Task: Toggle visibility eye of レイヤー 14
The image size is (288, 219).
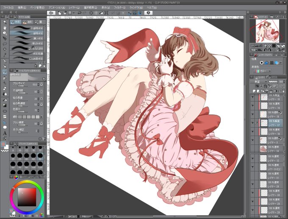Action: point(252,105)
